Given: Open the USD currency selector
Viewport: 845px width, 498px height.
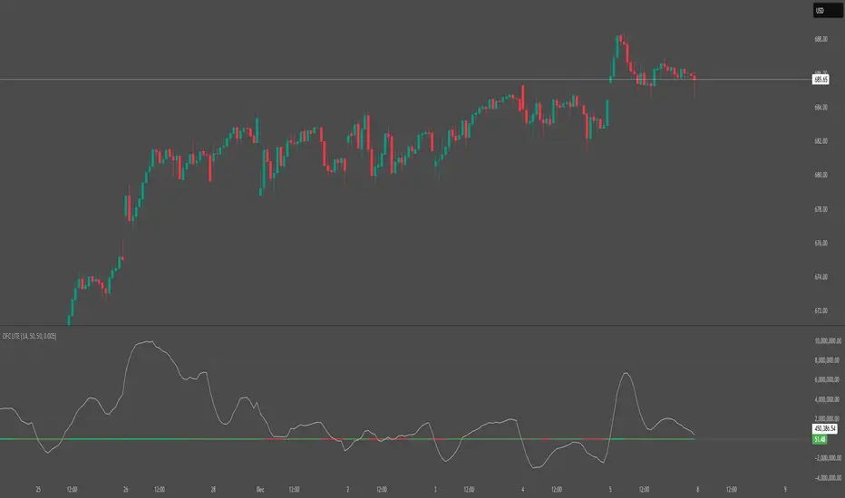Looking at the screenshot, I should coord(827,10).
